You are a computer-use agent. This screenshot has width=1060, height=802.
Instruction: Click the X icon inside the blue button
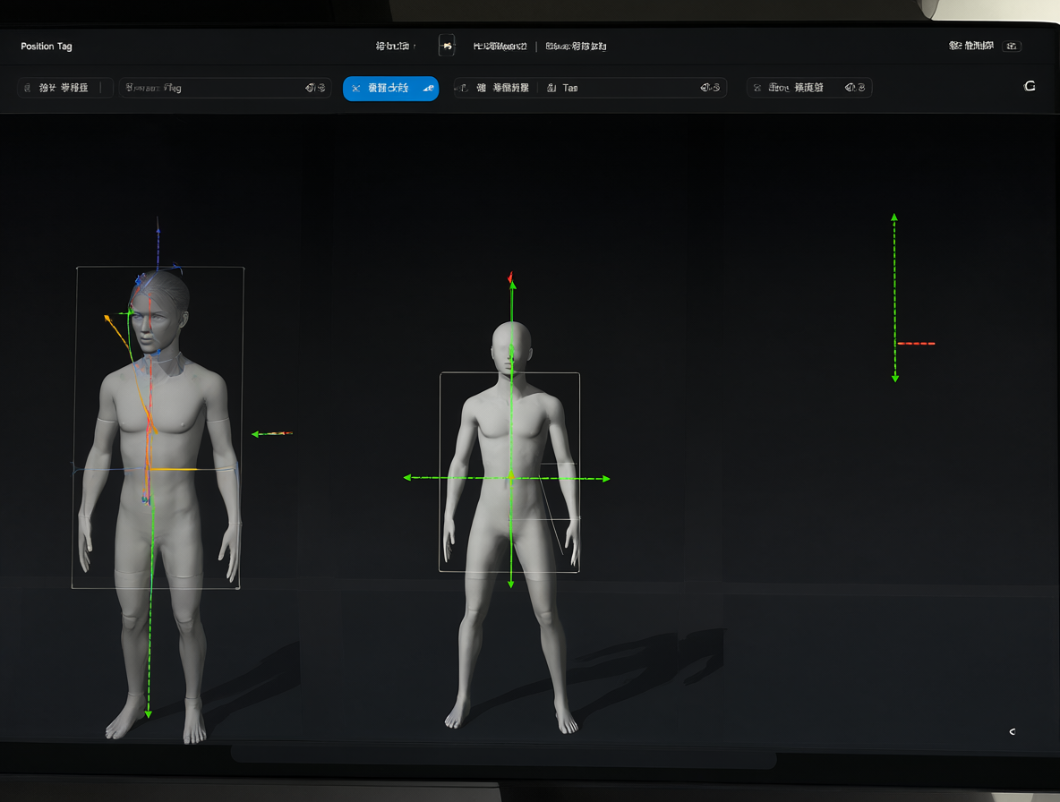(x=355, y=89)
